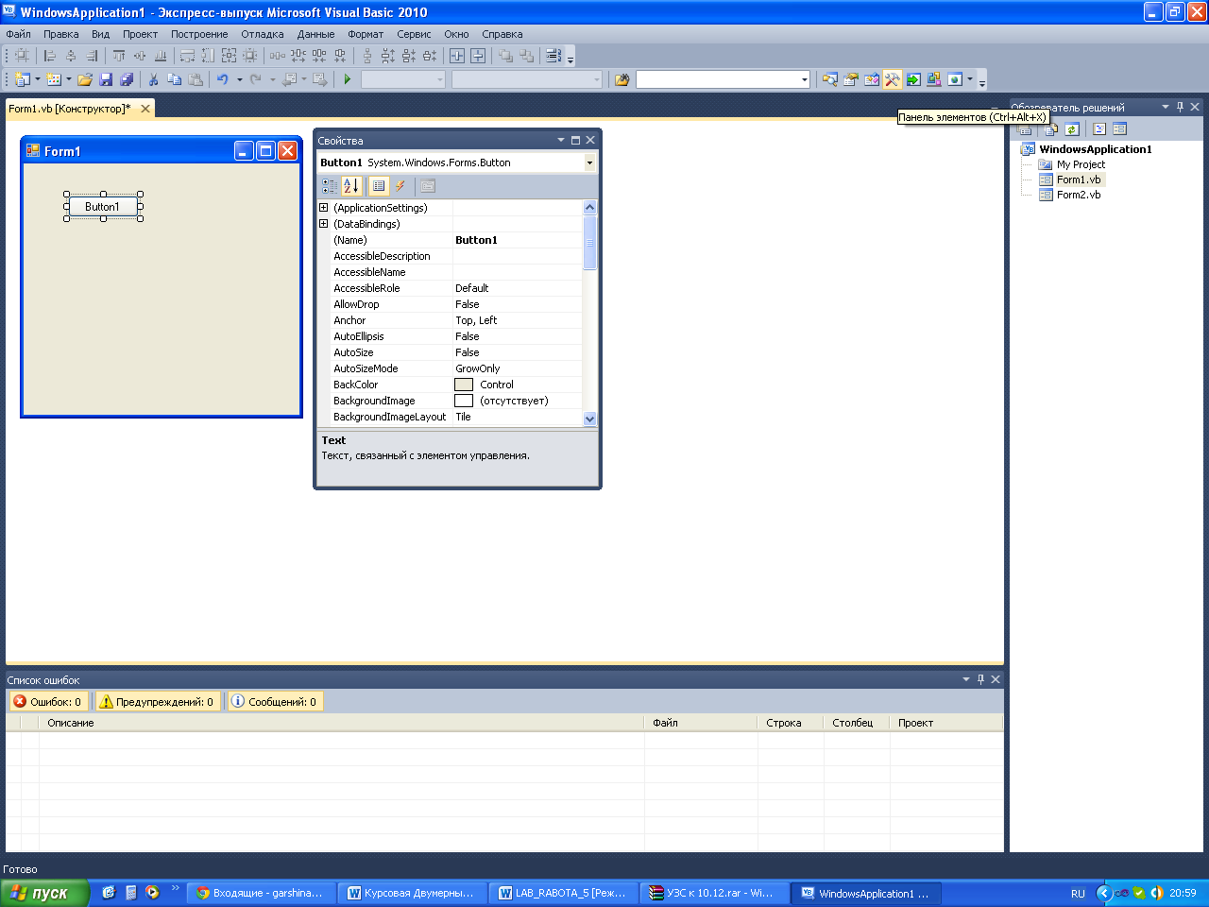
Task: Click the Find in Files icon
Action: coord(622,79)
